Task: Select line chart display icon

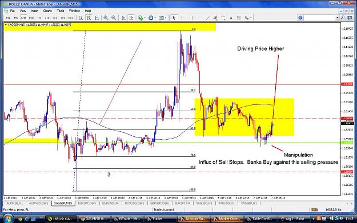Action: (97, 18)
